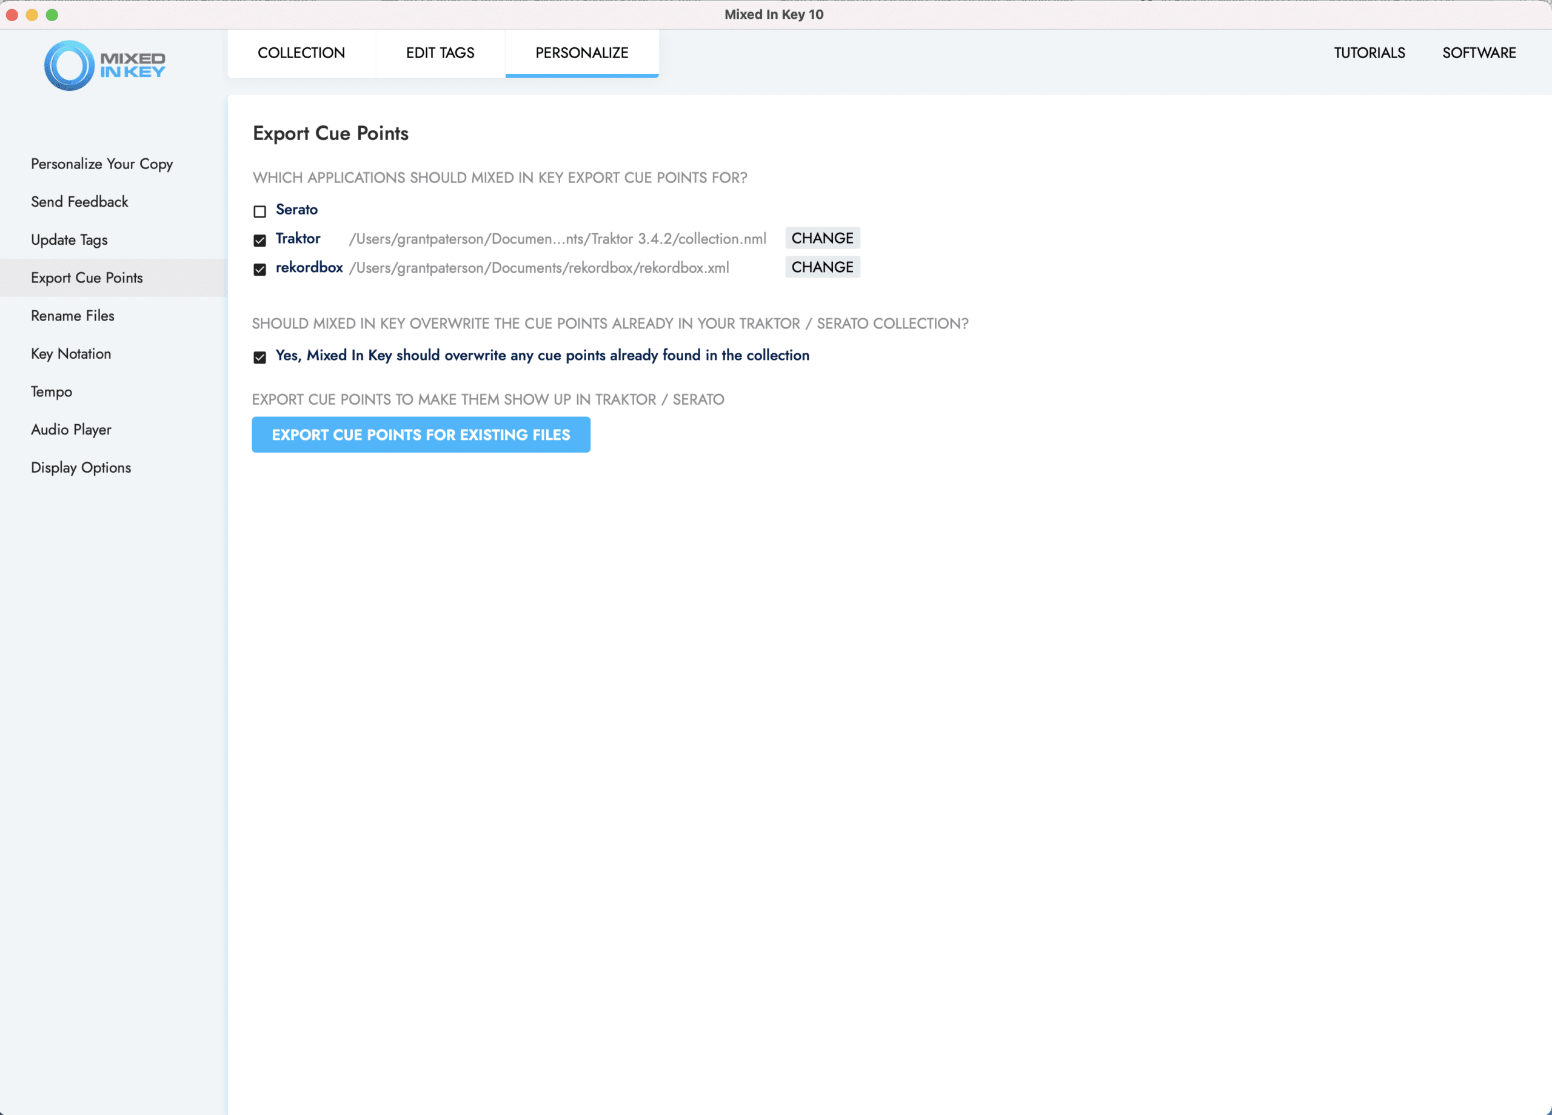Screen dimensions: 1552x1115
Task: Open Update Tags settings
Action: click(x=69, y=240)
